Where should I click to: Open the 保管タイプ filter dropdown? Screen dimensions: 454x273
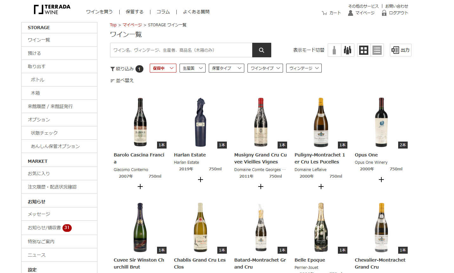tap(227, 68)
